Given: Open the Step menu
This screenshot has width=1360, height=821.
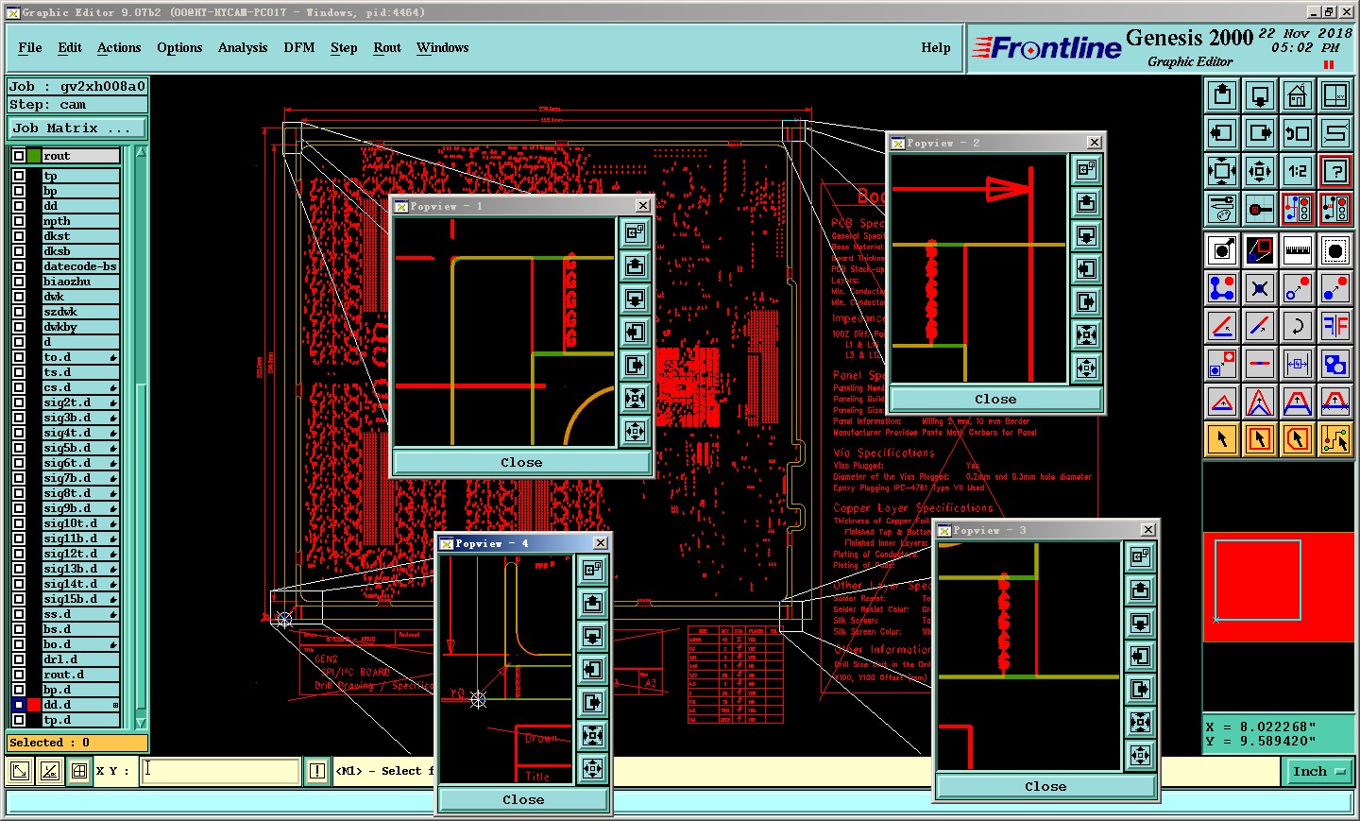Looking at the screenshot, I should point(344,47).
